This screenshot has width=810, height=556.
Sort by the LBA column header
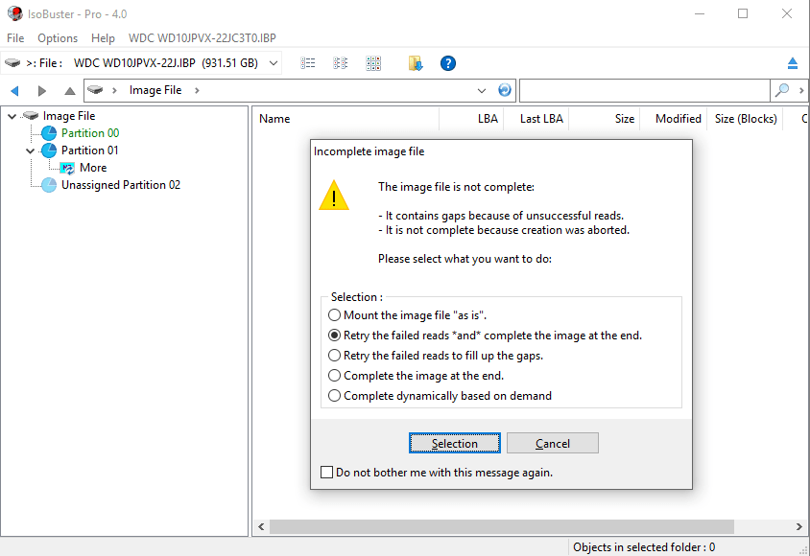pos(471,119)
